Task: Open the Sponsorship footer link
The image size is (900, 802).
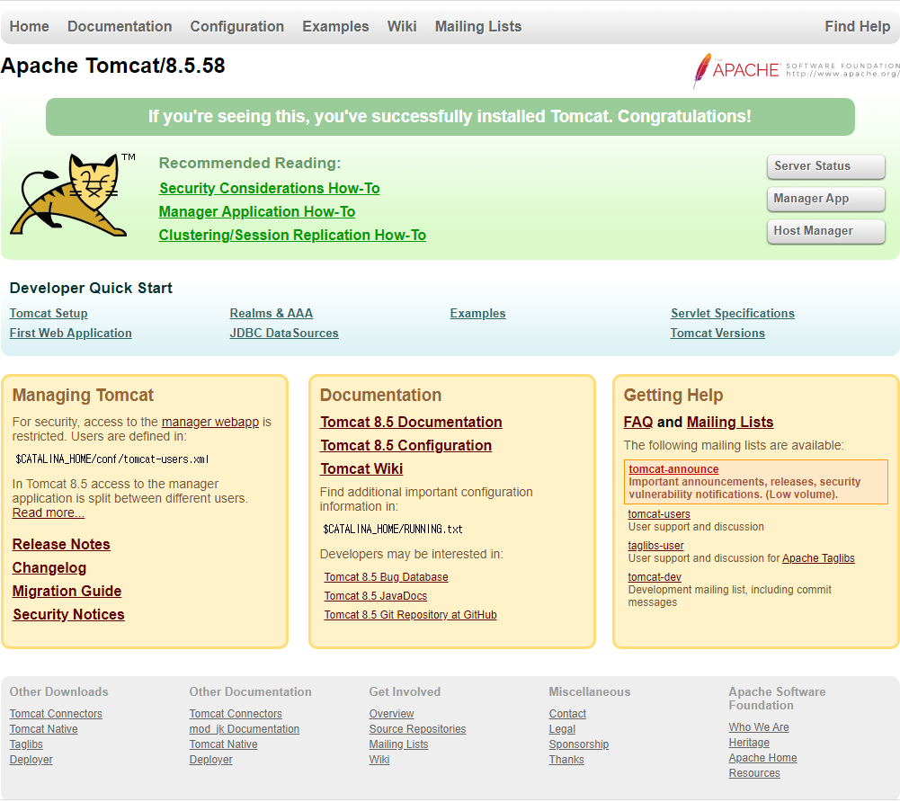Action: [579, 744]
